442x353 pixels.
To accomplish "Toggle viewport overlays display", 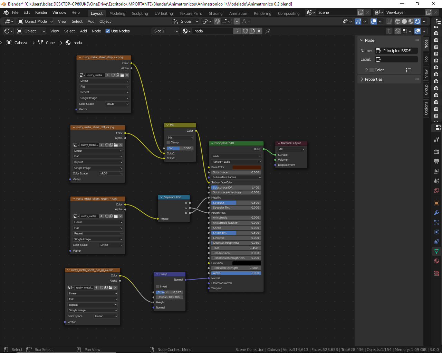I will click(x=374, y=21).
